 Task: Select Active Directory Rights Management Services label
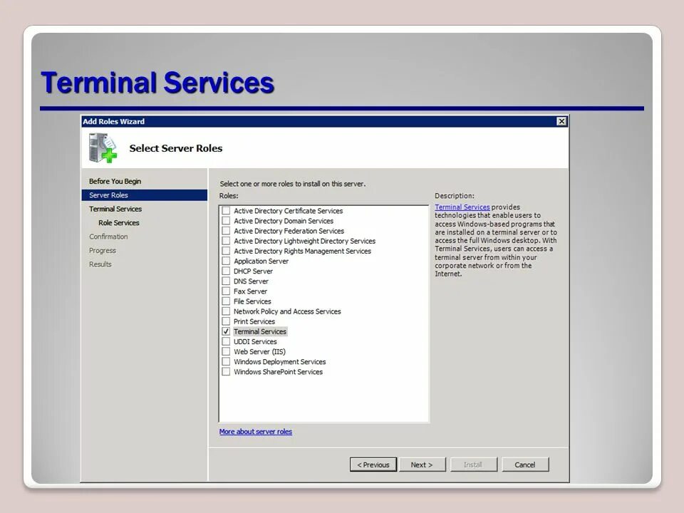[302, 251]
